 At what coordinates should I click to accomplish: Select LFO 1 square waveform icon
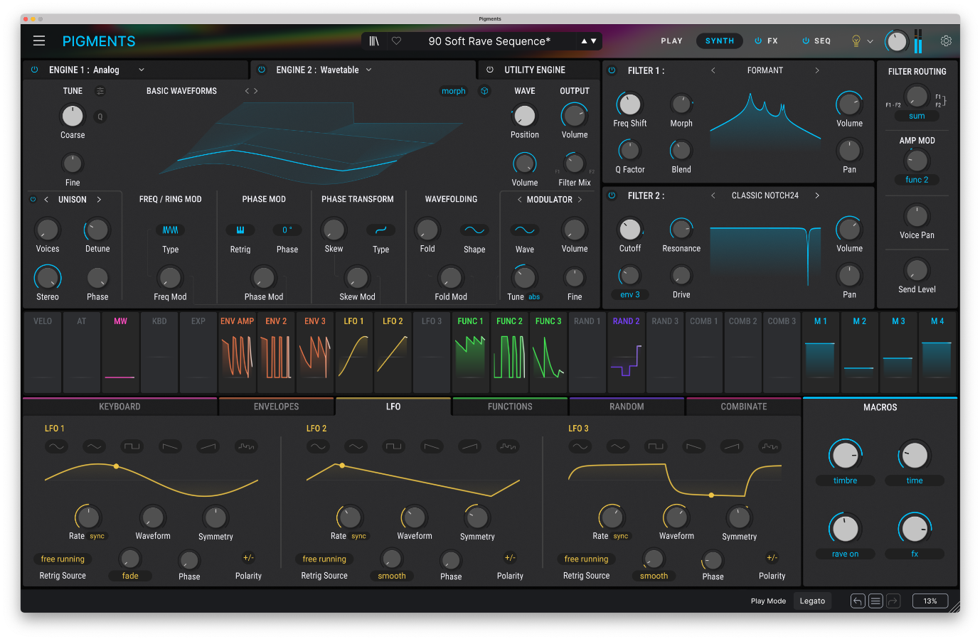(x=132, y=446)
